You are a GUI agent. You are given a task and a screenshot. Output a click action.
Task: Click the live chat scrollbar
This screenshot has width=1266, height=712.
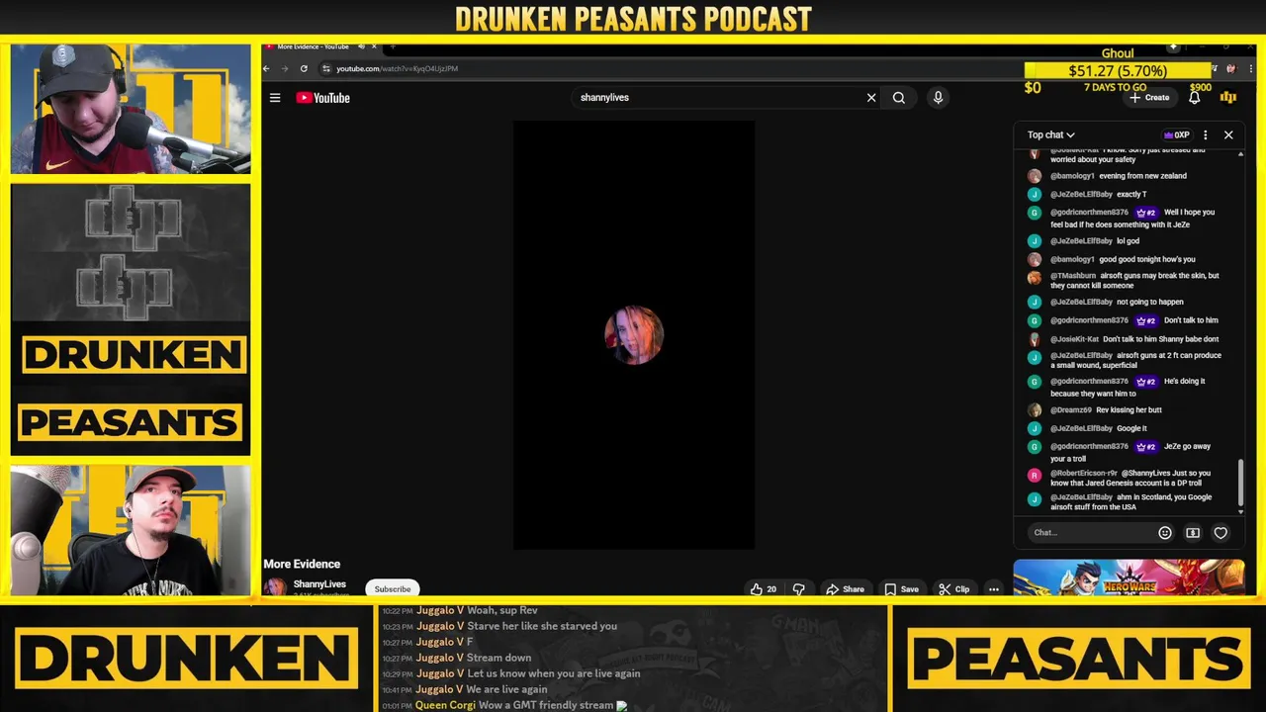pos(1240,485)
